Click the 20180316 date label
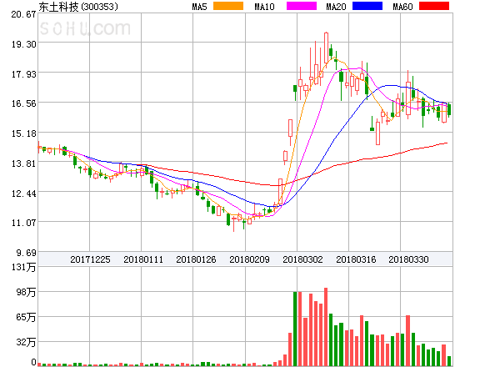The height and width of the screenshot is (367, 500). pos(356,259)
